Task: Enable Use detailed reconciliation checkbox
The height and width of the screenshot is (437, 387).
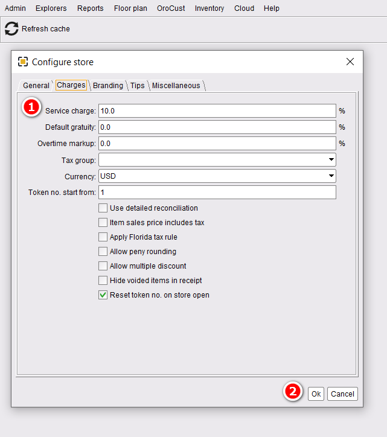Action: (103, 208)
